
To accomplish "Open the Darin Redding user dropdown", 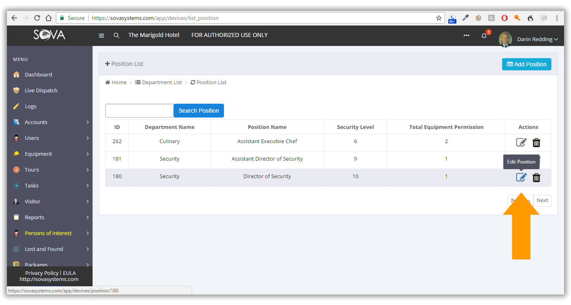I will [538, 39].
